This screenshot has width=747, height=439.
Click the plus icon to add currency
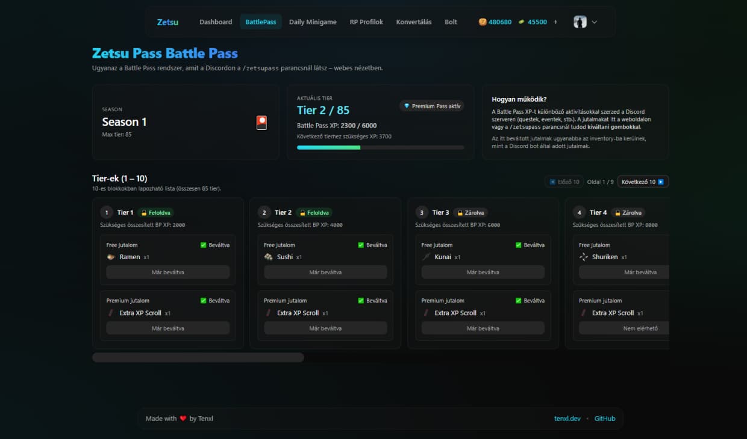555,22
